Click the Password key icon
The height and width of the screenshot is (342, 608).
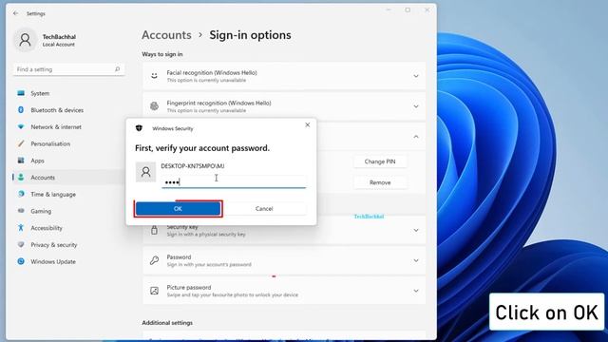pyautogui.click(x=154, y=260)
